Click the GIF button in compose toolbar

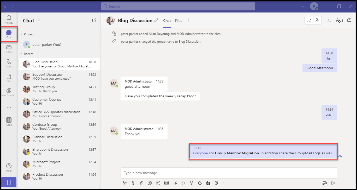[166, 183]
